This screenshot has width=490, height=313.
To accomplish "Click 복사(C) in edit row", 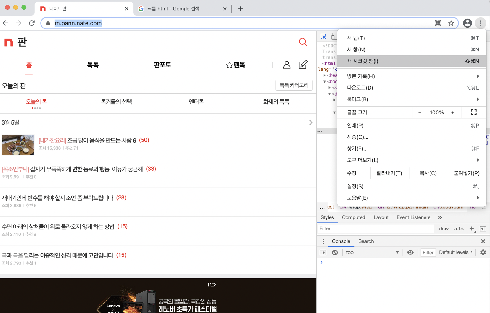I will [x=428, y=173].
